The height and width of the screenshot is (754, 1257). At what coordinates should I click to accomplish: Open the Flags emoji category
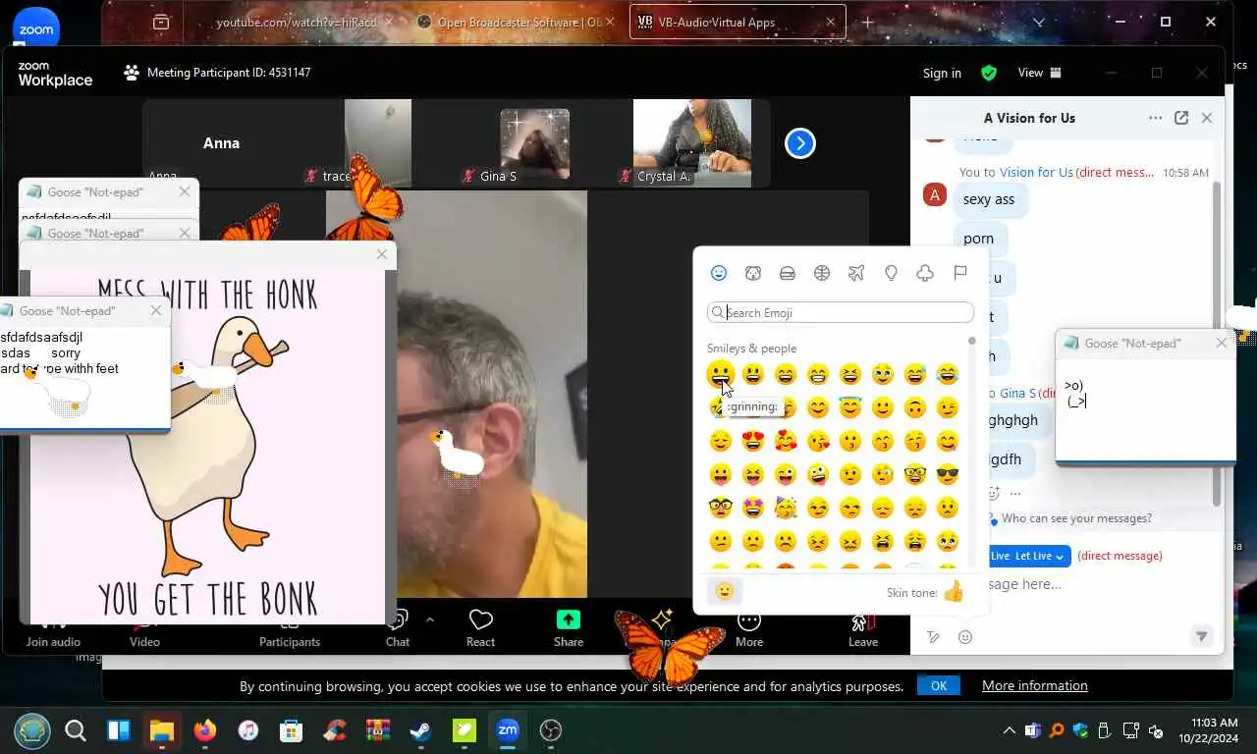point(959,273)
